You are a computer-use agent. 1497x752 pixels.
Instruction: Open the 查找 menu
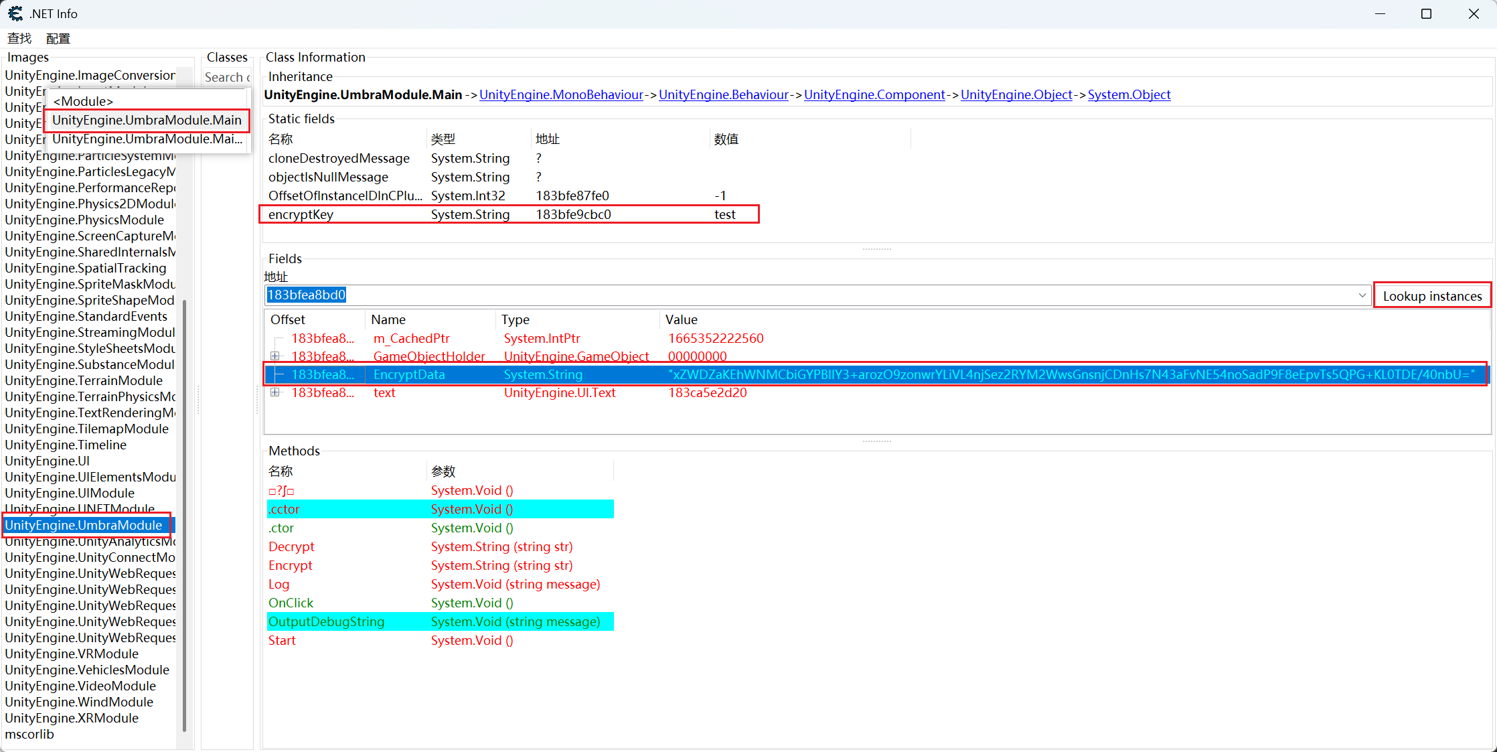[19, 38]
